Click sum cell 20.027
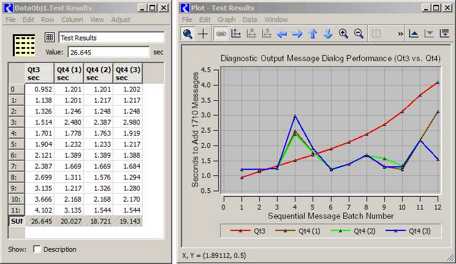Image resolution: width=456 pixels, height=264 pixels. click(69, 221)
